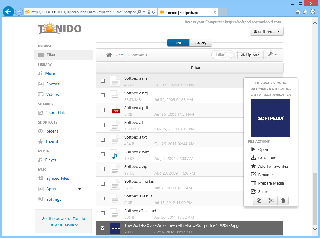Viewport: 320px width, 238px height.
Task: Open Shared Files link
Action: click(x=57, y=113)
